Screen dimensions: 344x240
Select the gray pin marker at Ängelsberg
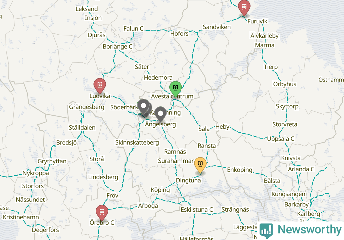coord(161,113)
